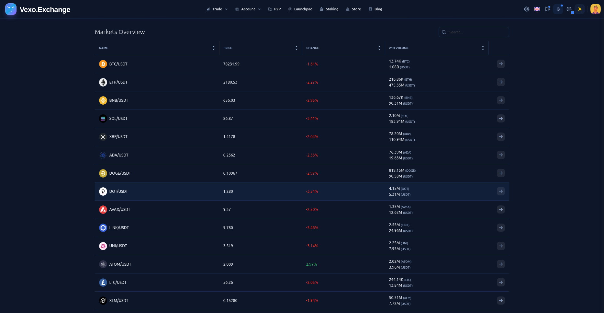
Task: Open BTC/USDT market via arrow button
Action: coord(501,64)
